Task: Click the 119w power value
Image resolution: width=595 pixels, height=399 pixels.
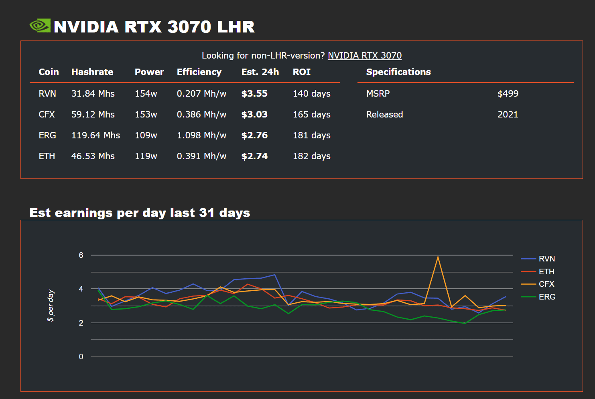Action: coord(146,156)
